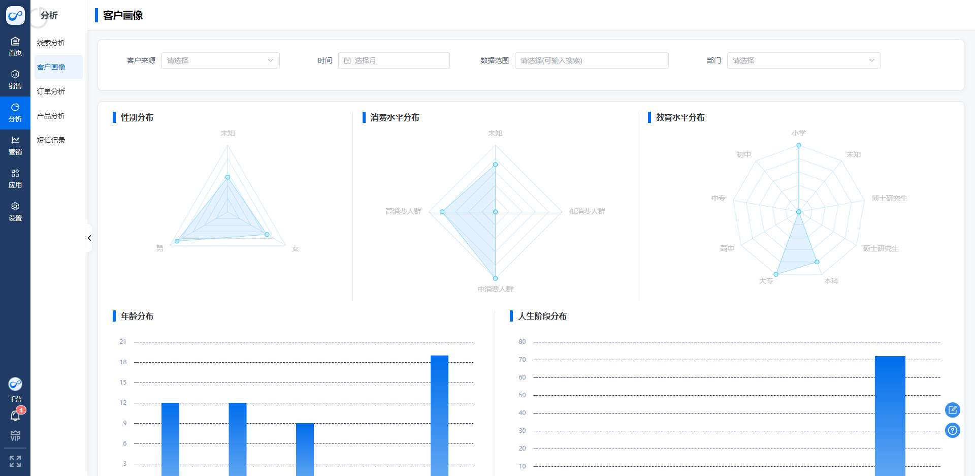975x476 pixels.
Task: Open the 设置 settings gear
Action: tap(15, 211)
